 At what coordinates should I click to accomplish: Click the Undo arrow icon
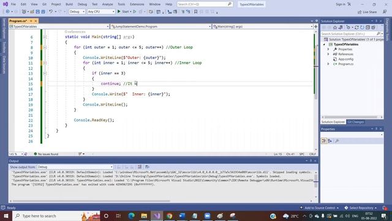[51, 12]
